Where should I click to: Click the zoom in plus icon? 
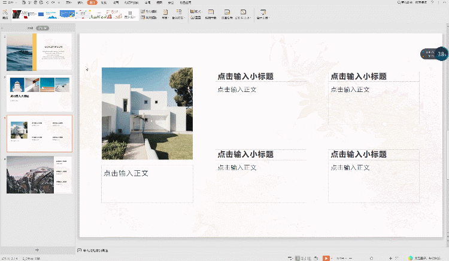click(390, 258)
